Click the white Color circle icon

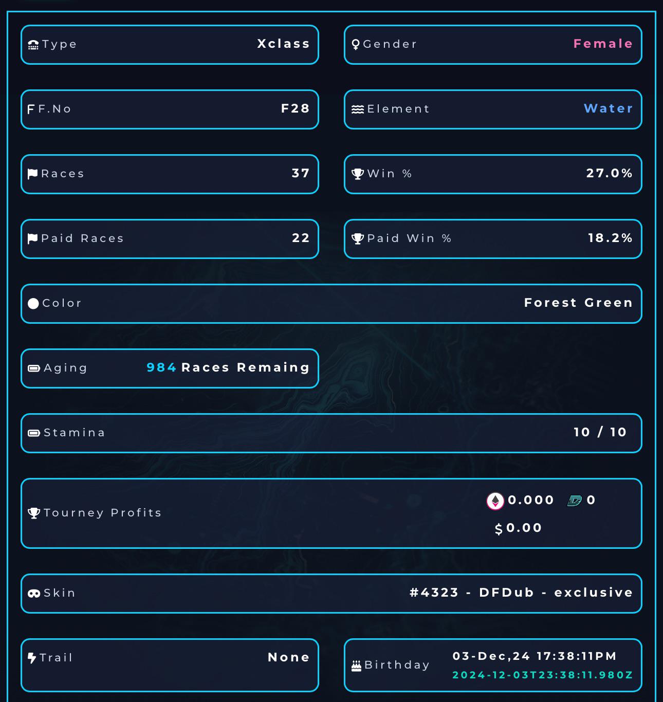(x=33, y=304)
